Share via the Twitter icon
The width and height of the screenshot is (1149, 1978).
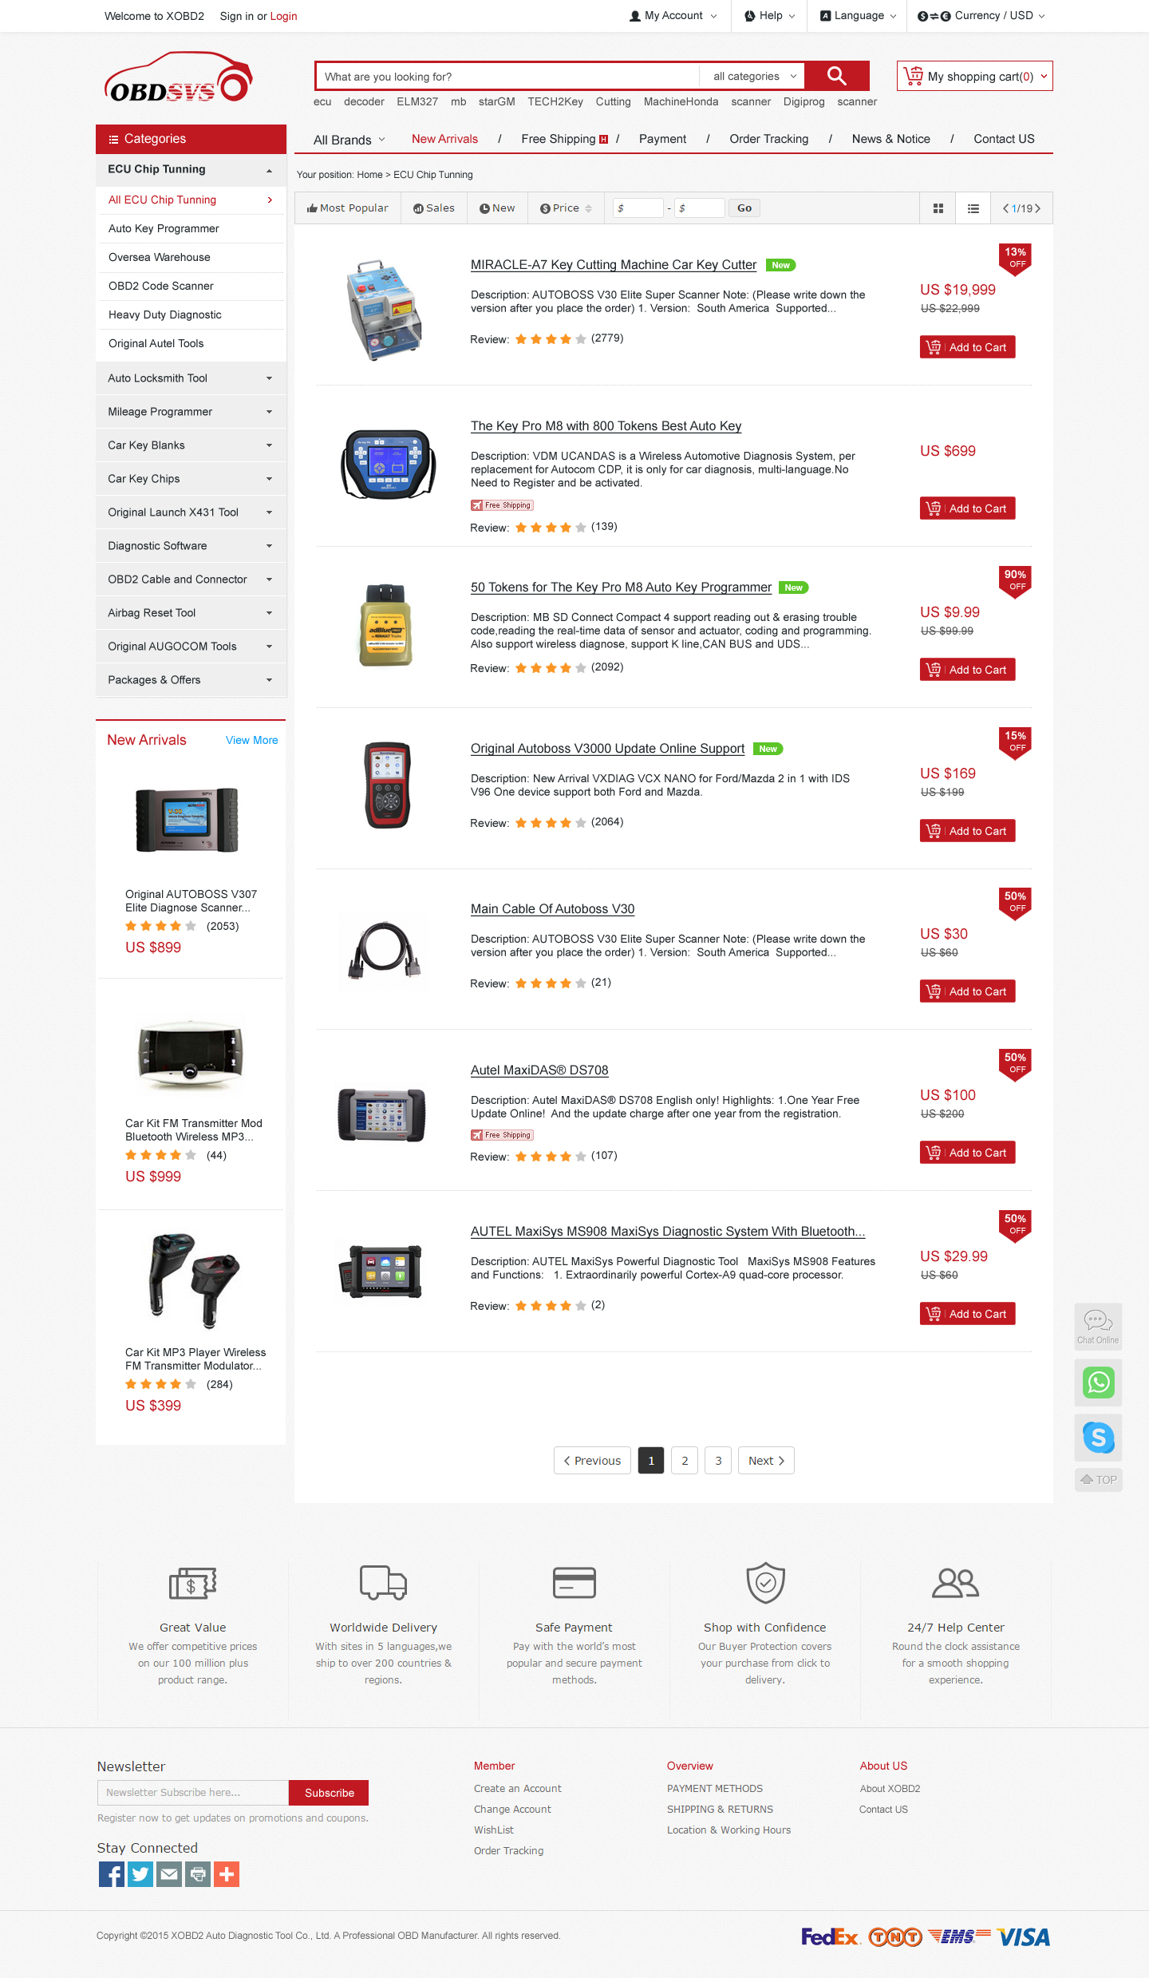point(140,1874)
